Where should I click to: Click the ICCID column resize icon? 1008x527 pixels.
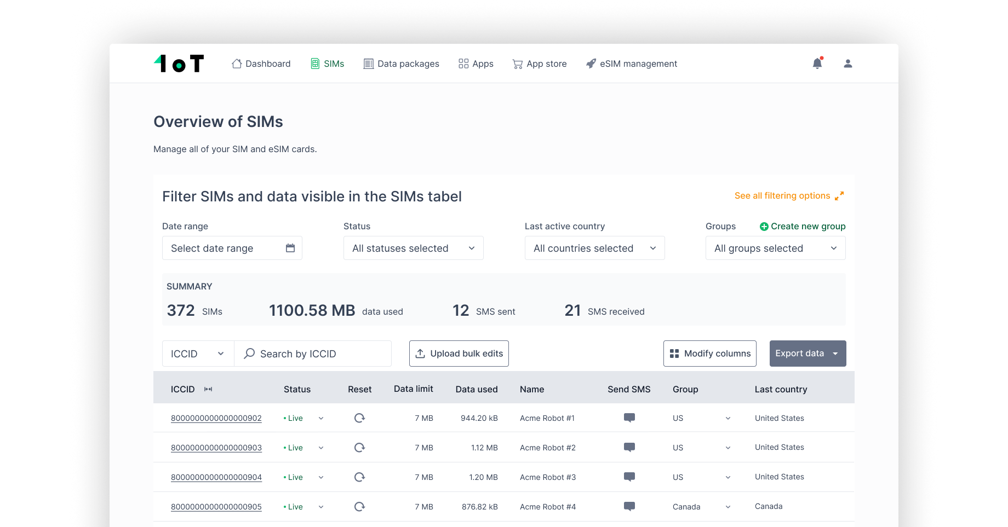coord(208,389)
